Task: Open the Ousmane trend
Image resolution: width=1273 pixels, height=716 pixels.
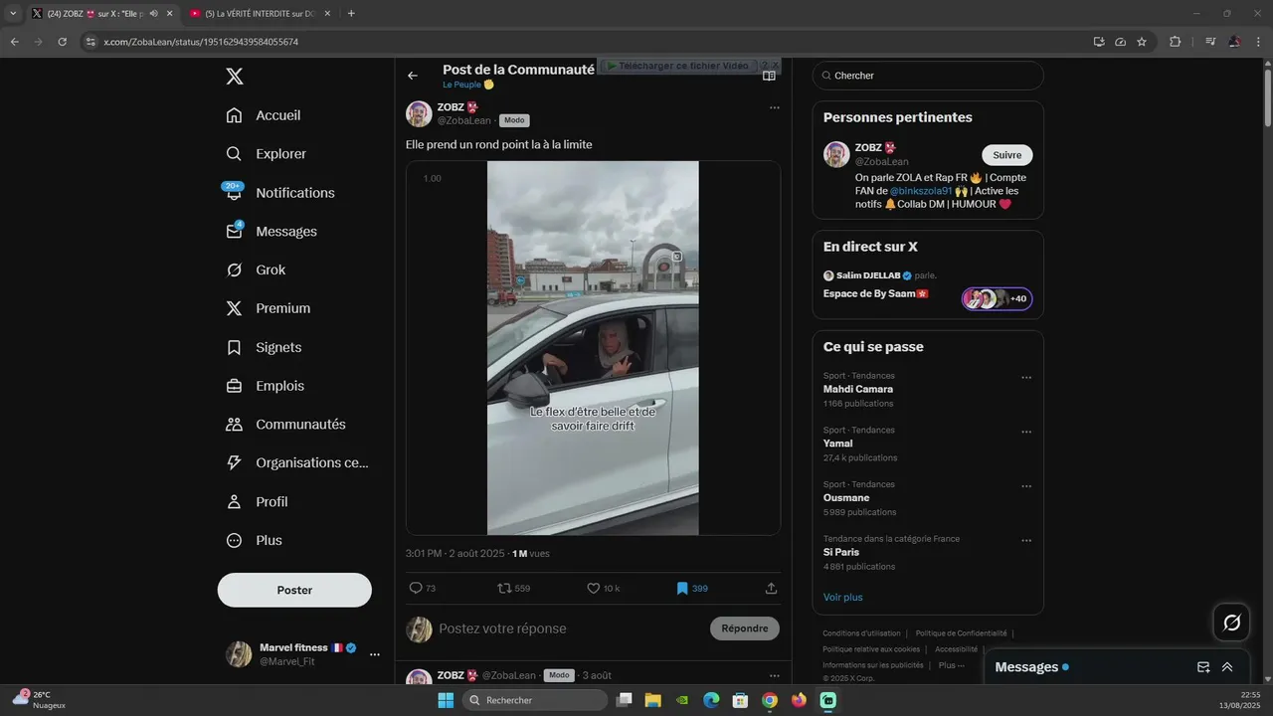Action: click(846, 497)
